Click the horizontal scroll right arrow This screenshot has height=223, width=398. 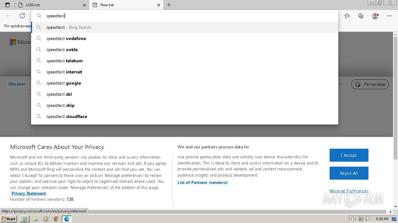391,212
